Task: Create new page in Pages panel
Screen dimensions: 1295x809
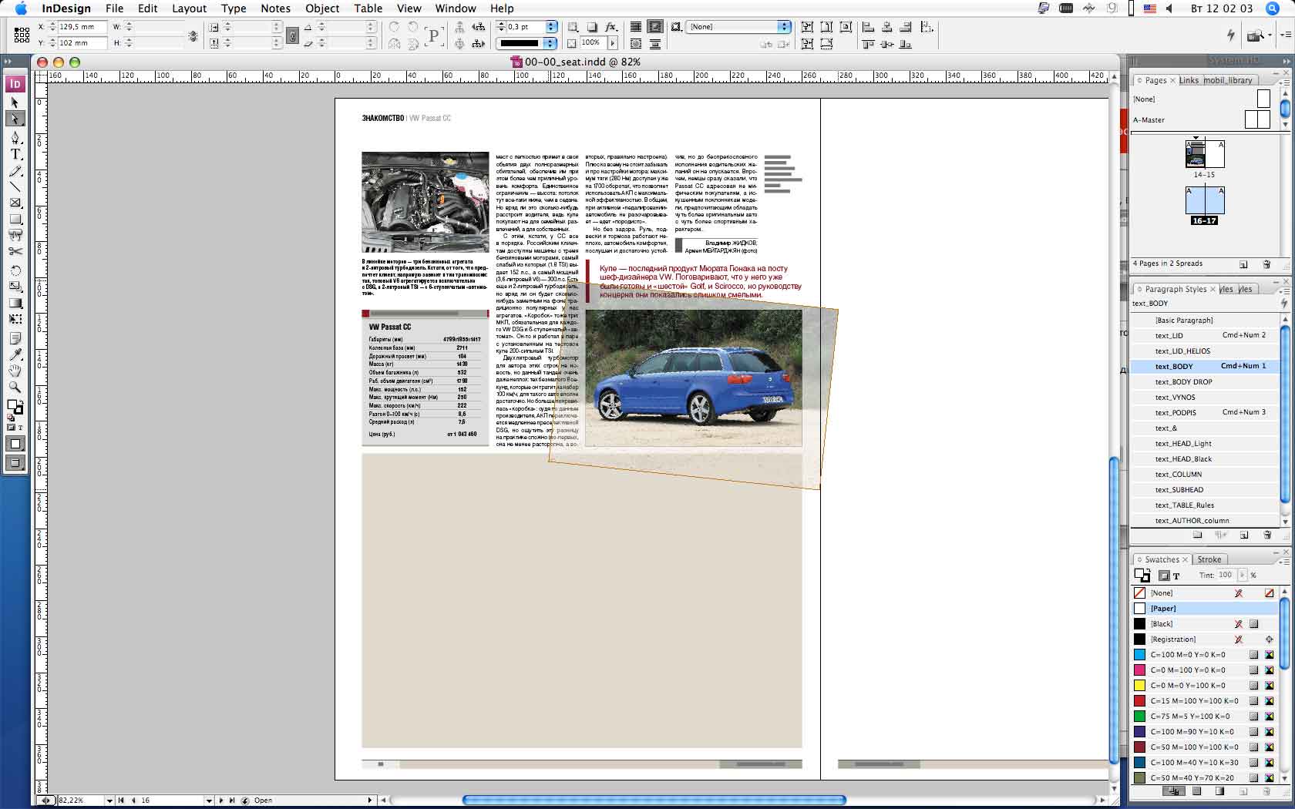Action: pos(1243,264)
